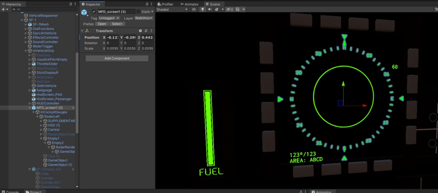This screenshot has width=438, height=193.
Task: Click the Position X field
Action: point(112,37)
